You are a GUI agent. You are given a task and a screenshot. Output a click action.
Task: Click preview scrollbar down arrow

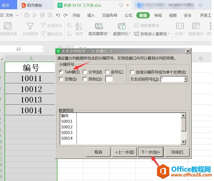(x=183, y=142)
